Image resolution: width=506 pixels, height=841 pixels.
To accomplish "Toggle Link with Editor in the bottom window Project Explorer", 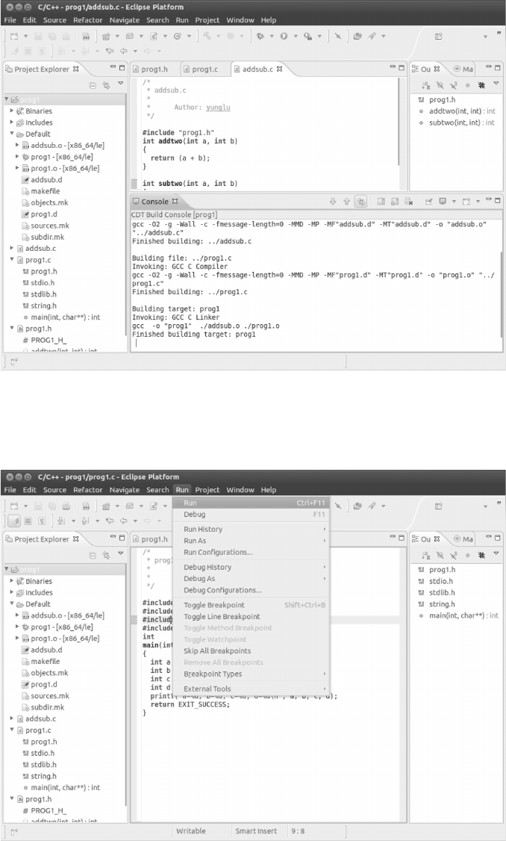I will tap(106, 555).
